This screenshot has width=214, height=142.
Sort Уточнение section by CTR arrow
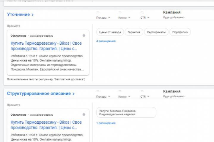pyautogui.click(x=148, y=18)
